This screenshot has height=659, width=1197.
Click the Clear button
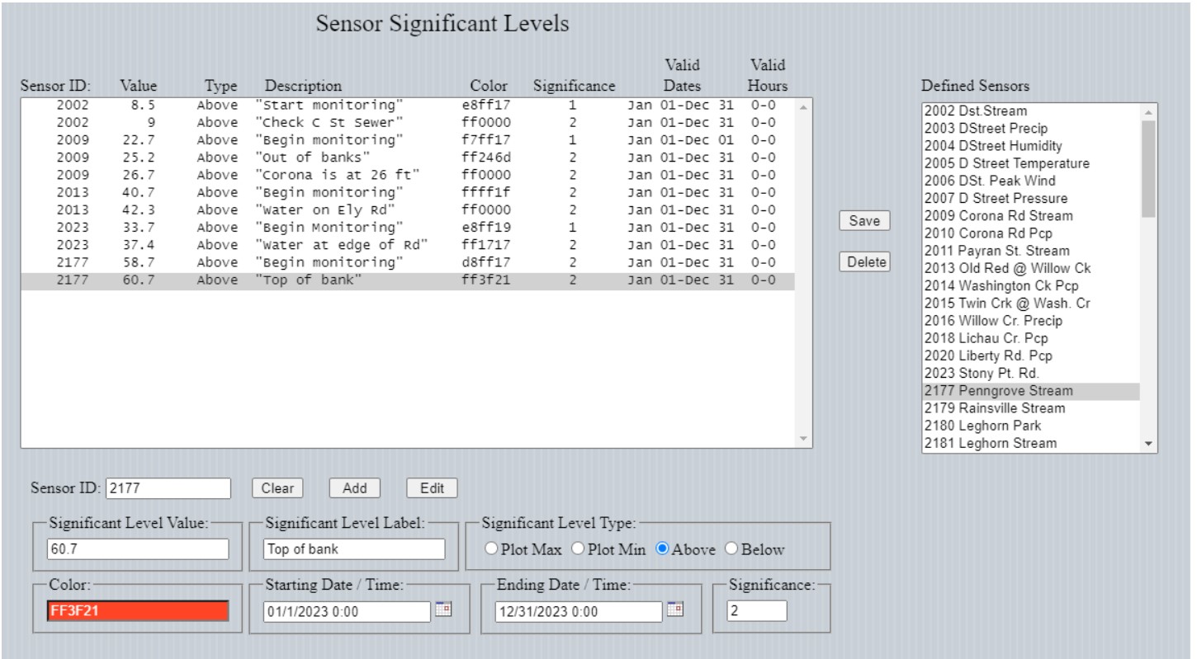coord(277,487)
